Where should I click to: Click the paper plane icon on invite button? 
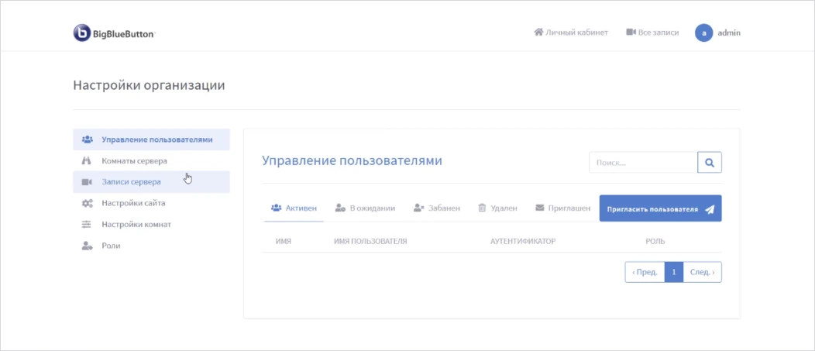pos(710,209)
